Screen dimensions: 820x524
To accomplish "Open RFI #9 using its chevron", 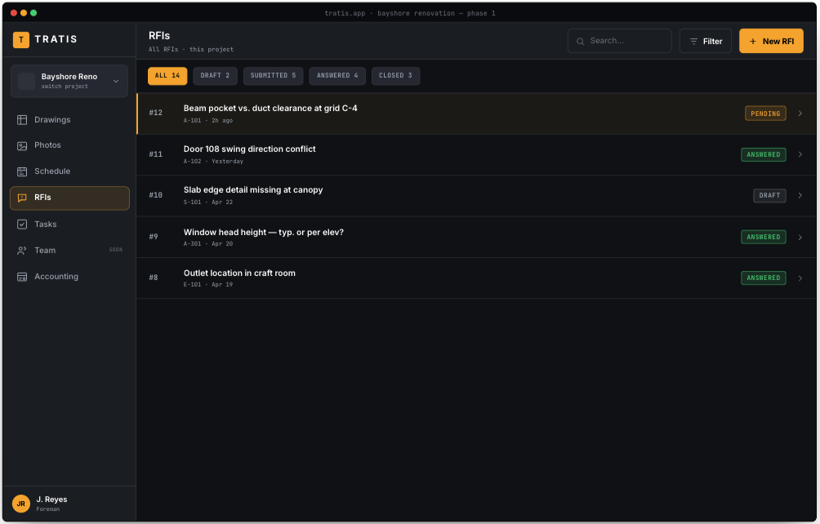I will (800, 238).
